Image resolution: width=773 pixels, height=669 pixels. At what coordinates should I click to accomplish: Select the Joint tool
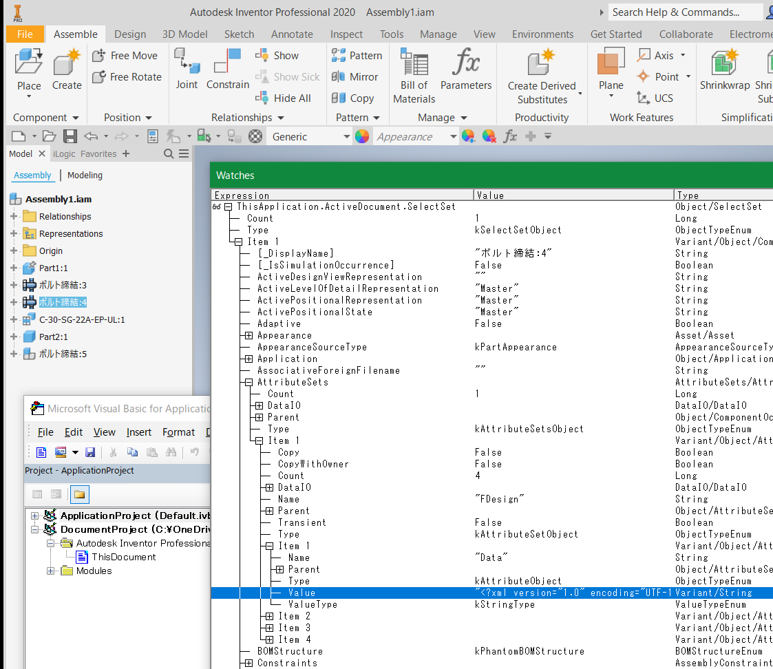(187, 66)
